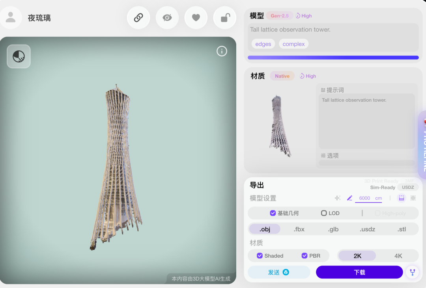Screen dimensions: 426x288
Task: Favorite the model with heart icon
Action: [x=196, y=18]
